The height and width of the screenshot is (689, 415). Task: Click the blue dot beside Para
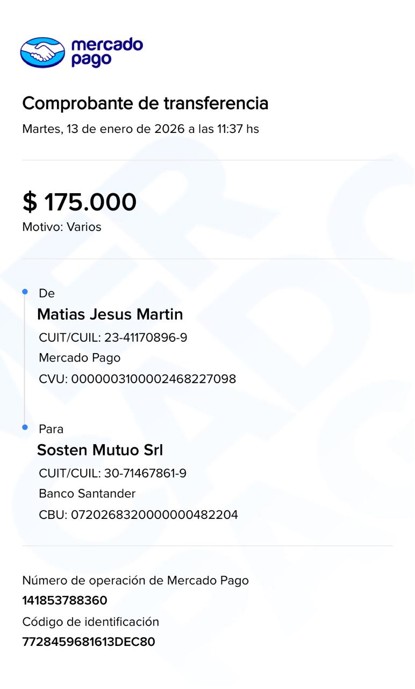pyautogui.click(x=25, y=427)
